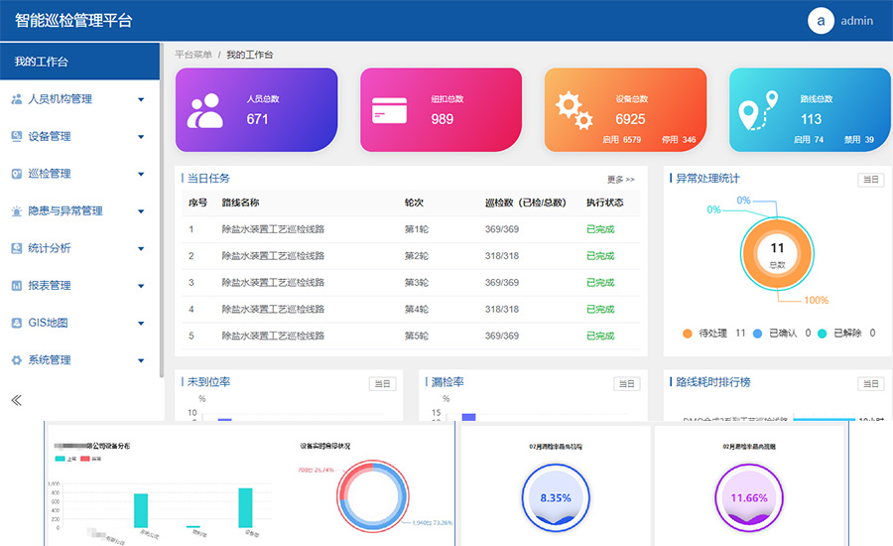Click the 统计分析 sidebar icon

click(17, 248)
